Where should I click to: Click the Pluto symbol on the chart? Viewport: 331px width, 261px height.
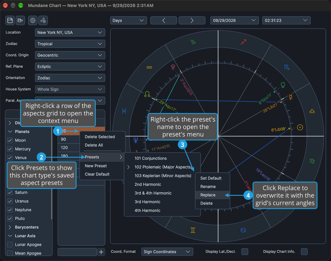[173, 67]
